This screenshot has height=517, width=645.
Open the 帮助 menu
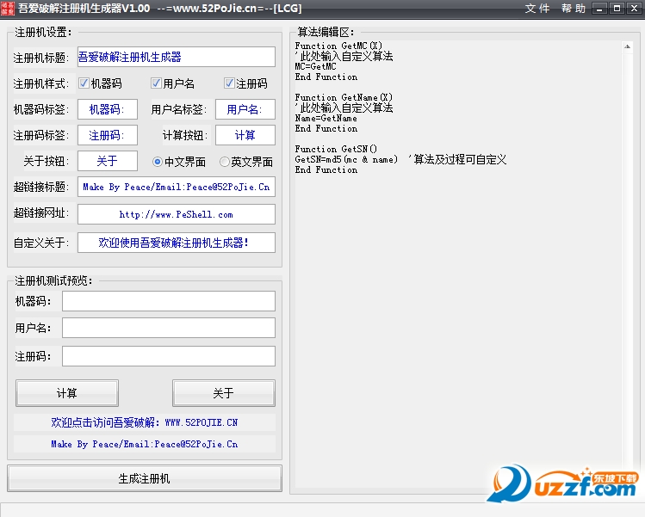[573, 9]
